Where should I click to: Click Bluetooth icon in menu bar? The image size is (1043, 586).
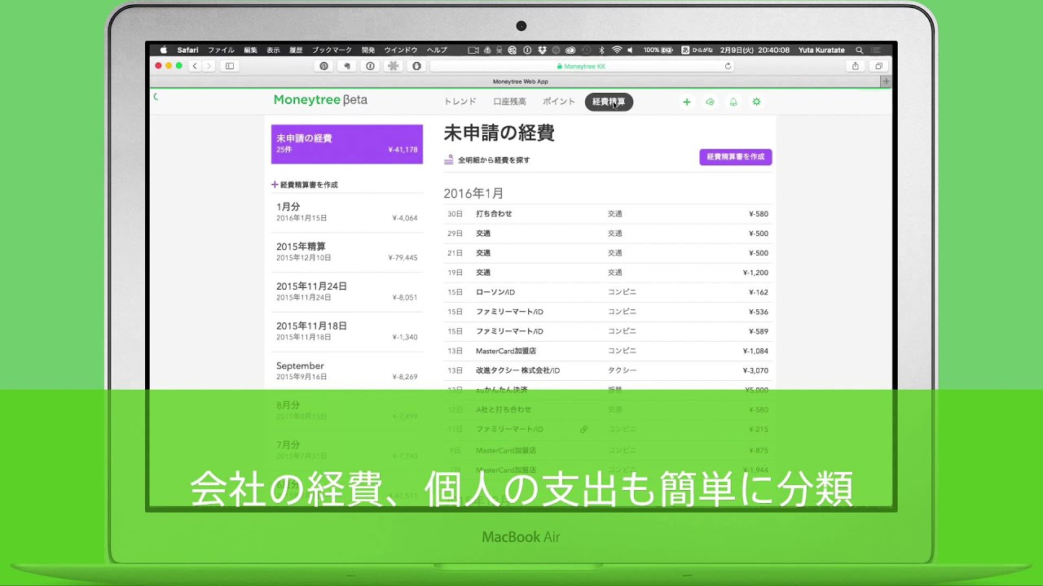tap(601, 50)
